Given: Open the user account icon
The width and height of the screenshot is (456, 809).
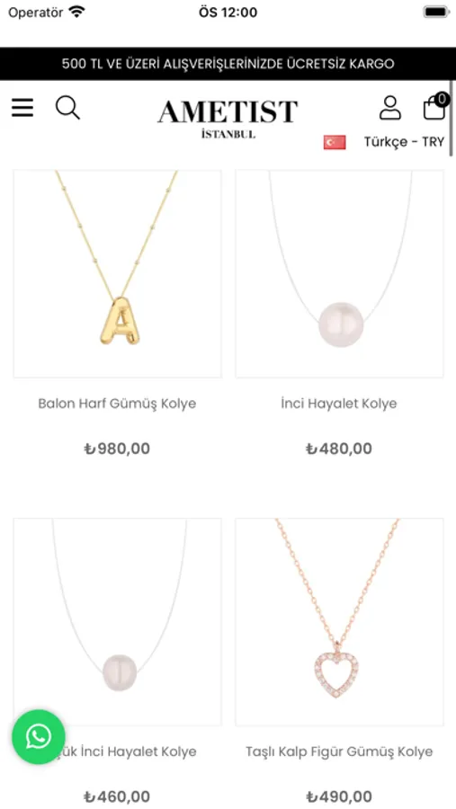Looking at the screenshot, I should [x=390, y=108].
